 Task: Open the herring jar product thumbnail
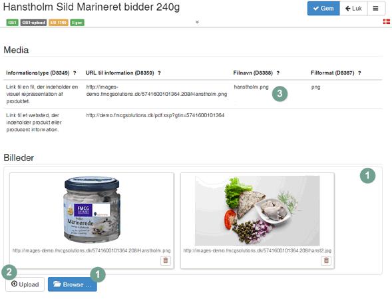coord(92,210)
